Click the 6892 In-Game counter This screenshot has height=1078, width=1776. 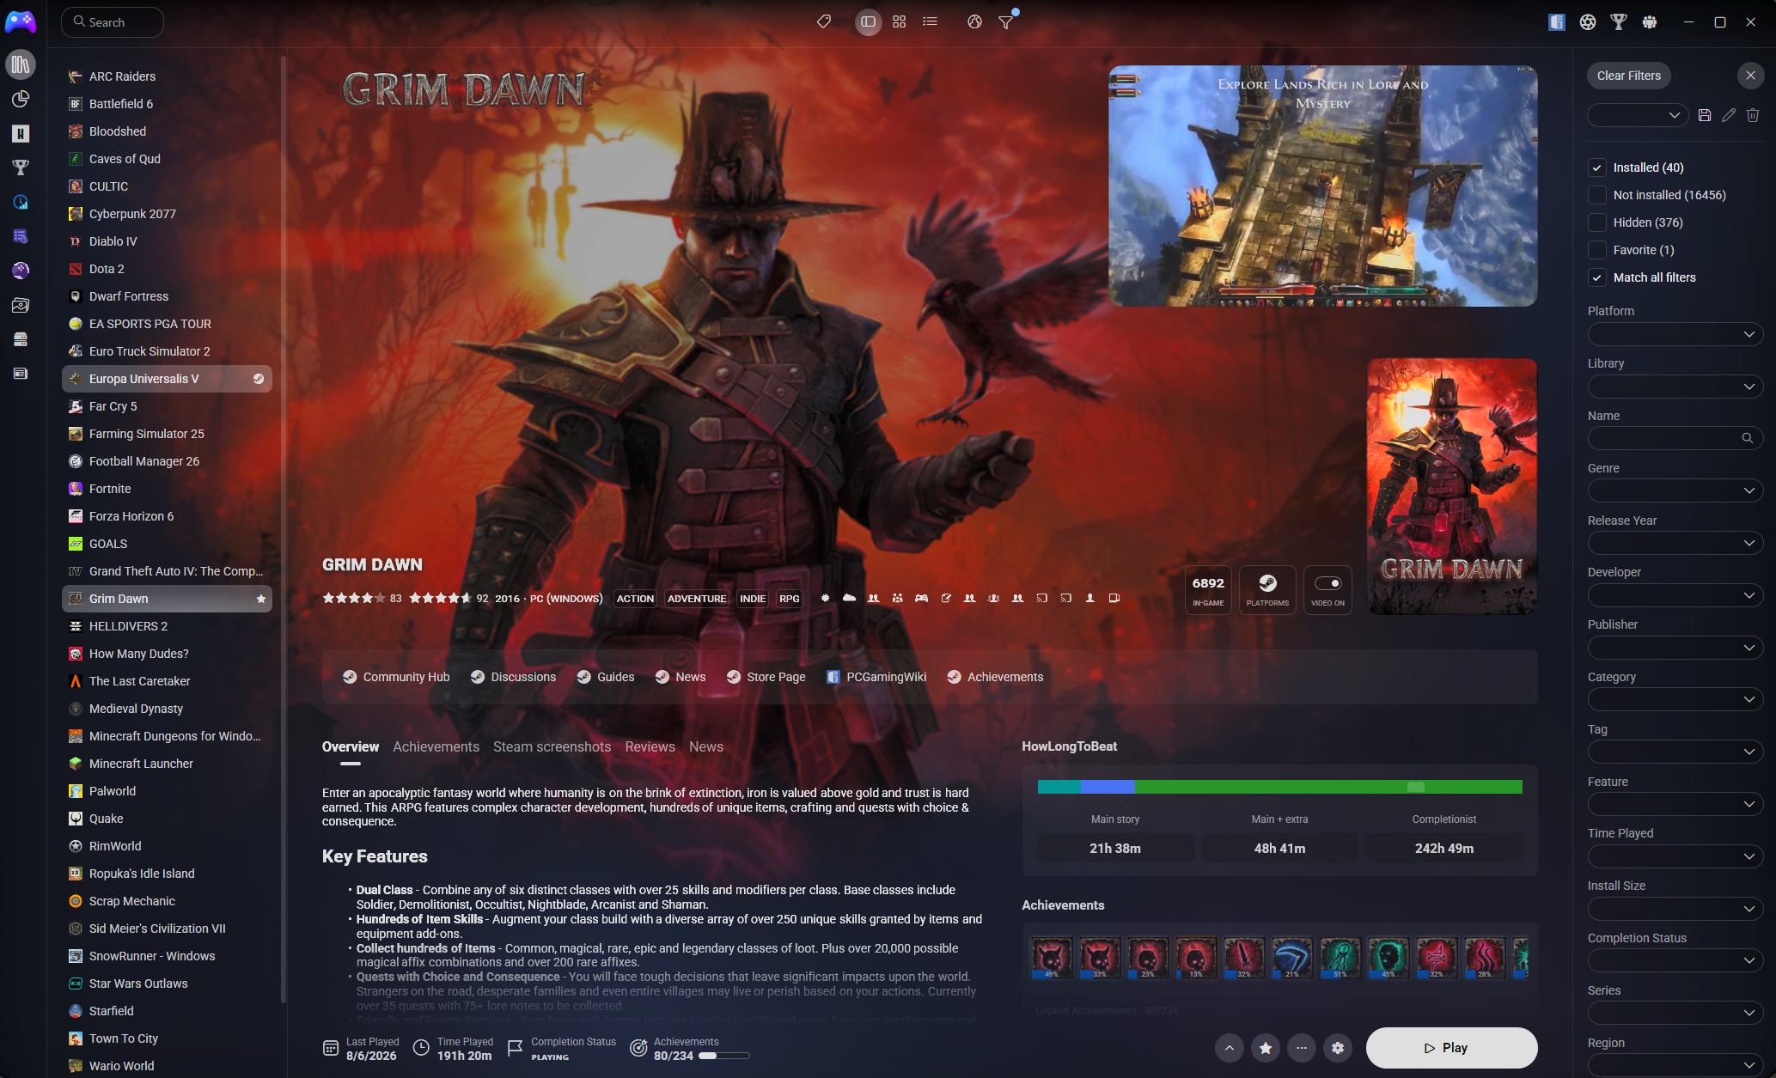click(1208, 590)
